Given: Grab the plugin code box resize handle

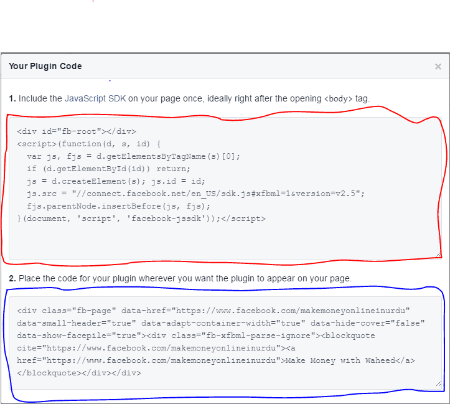Looking at the screenshot, I should click(x=438, y=384).
